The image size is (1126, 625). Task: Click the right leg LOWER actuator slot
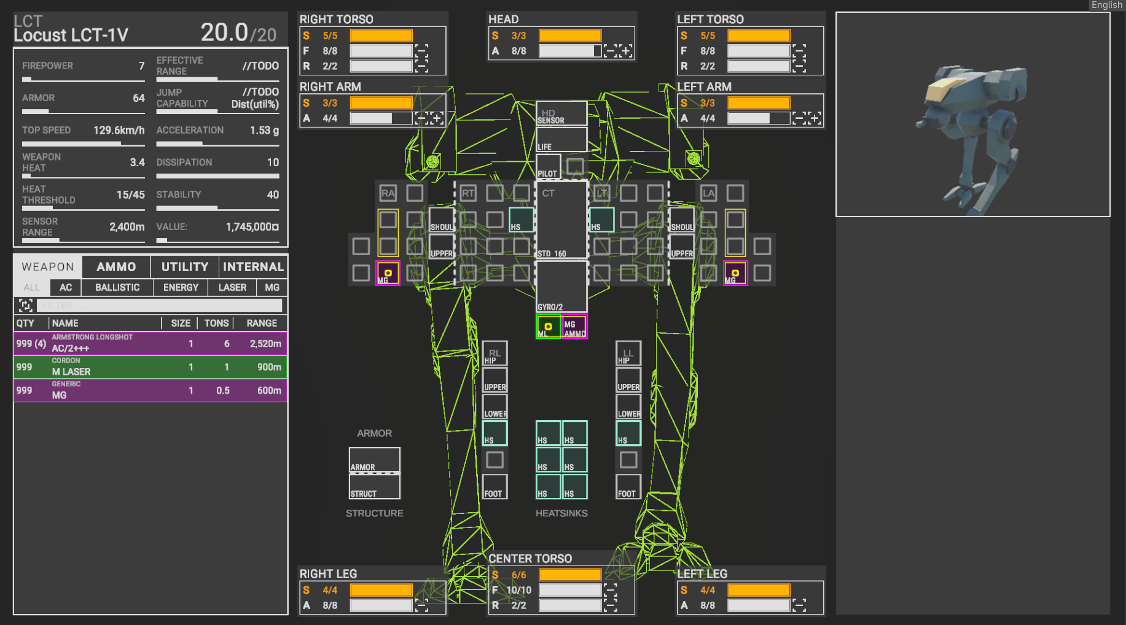pos(495,407)
